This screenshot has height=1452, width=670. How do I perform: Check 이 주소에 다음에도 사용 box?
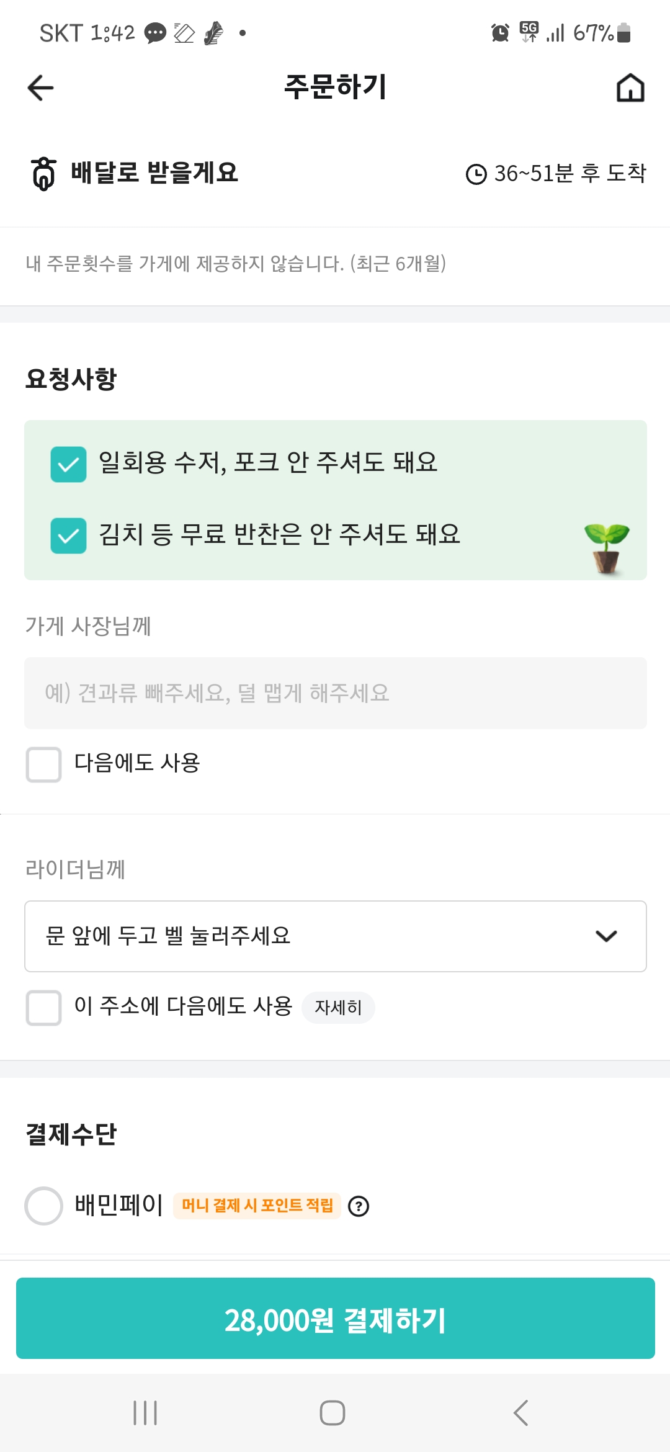[43, 1008]
